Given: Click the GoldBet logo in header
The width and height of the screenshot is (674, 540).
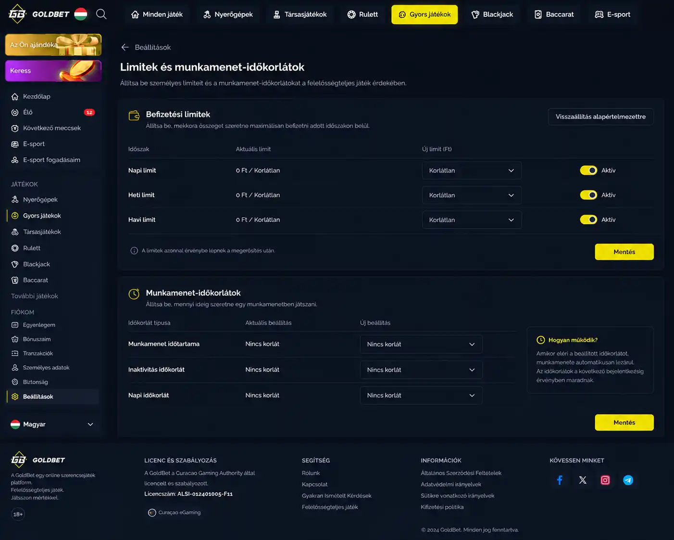Looking at the screenshot, I should 39,14.
